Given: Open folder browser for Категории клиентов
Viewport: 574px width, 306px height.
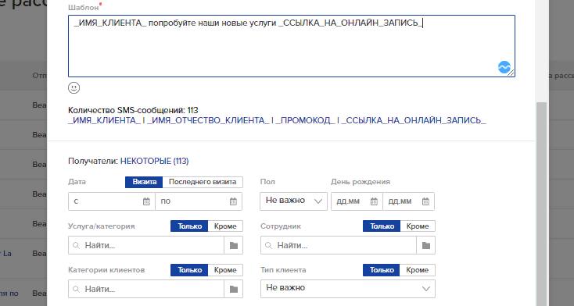Looking at the screenshot, I should tap(234, 289).
